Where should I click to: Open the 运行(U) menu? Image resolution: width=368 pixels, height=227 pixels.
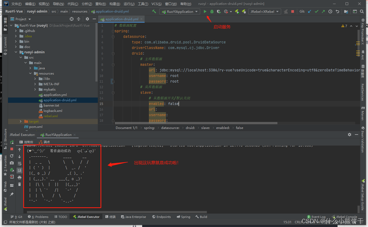[129, 4]
